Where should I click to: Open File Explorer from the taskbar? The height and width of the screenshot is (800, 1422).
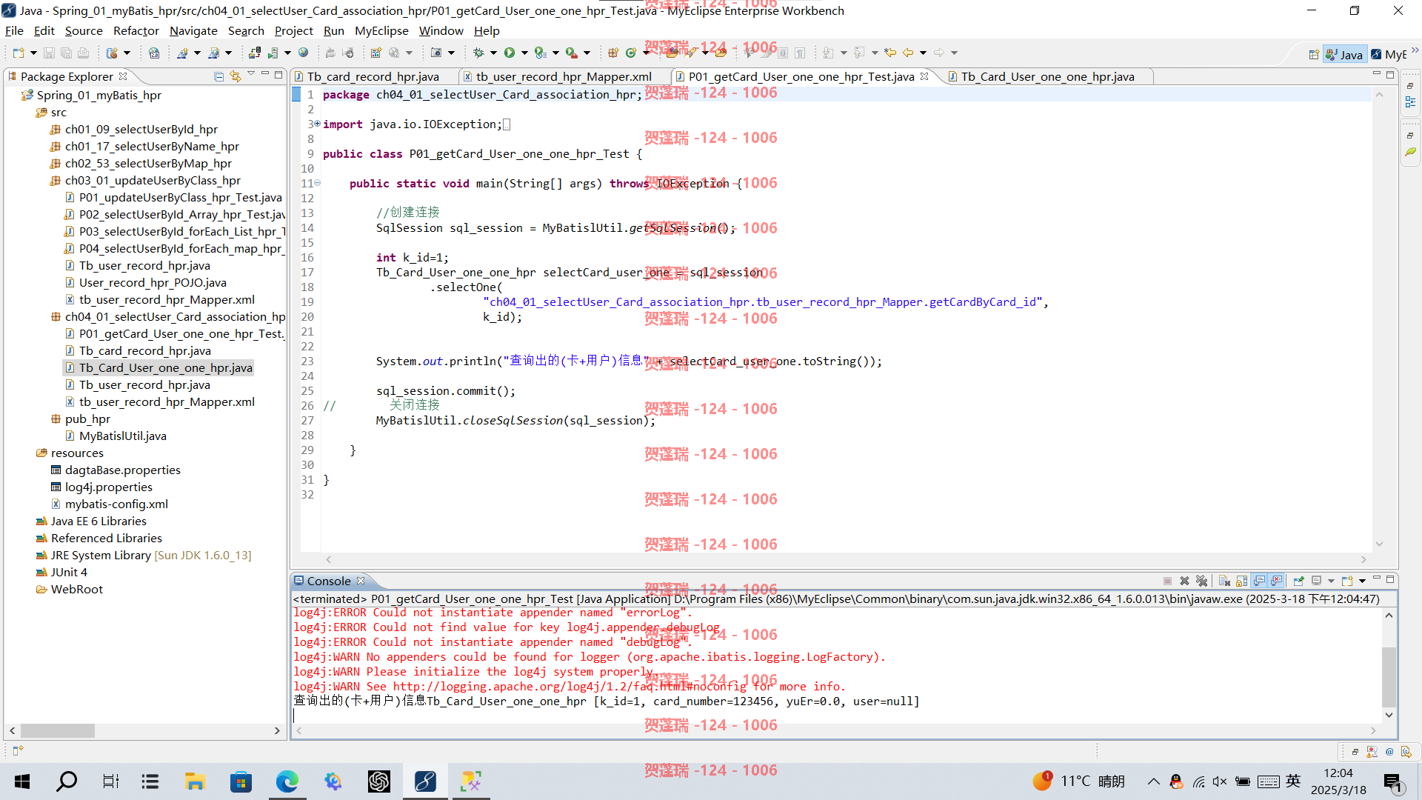click(195, 781)
